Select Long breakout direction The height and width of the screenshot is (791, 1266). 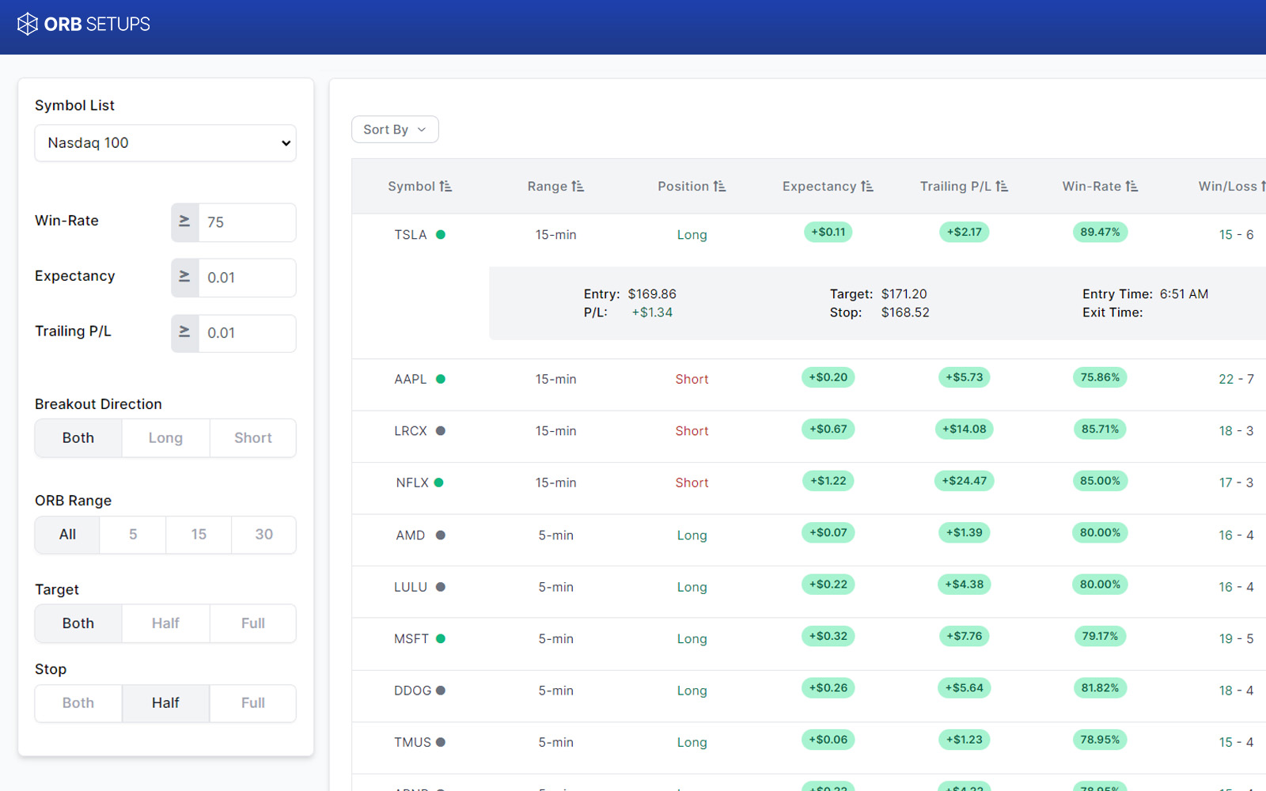tap(165, 438)
